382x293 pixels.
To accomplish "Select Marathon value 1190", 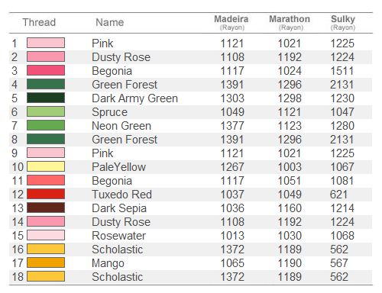I will point(290,263).
